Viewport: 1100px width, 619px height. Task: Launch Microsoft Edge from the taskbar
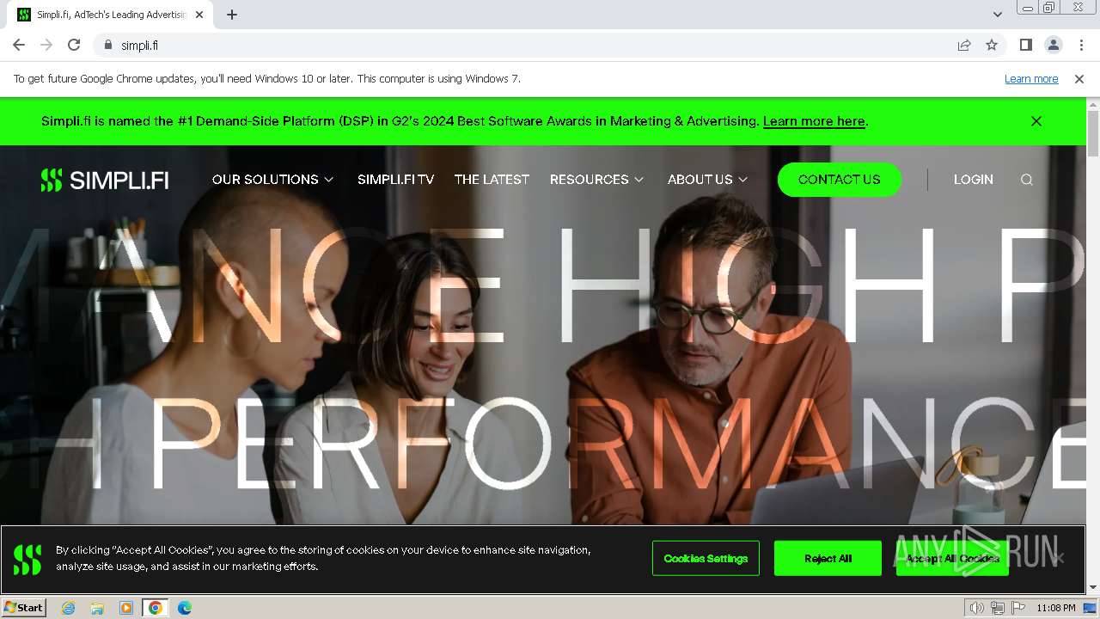click(x=184, y=608)
